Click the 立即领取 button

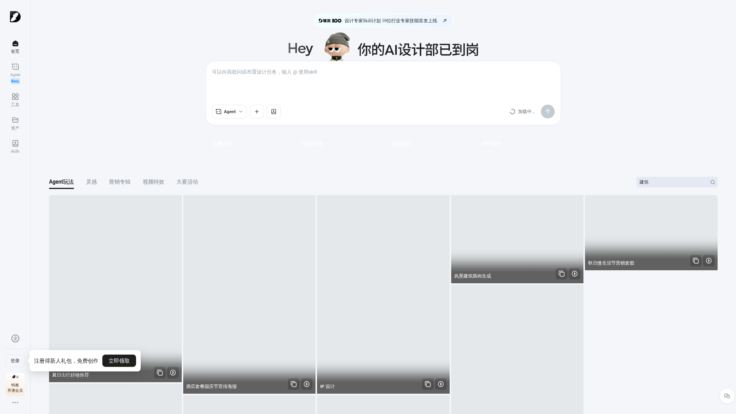[119, 361]
